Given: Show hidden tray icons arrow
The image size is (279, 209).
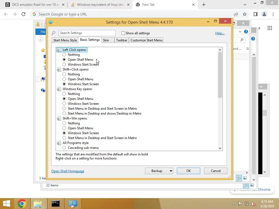Looking at the screenshot, I should point(233,204).
